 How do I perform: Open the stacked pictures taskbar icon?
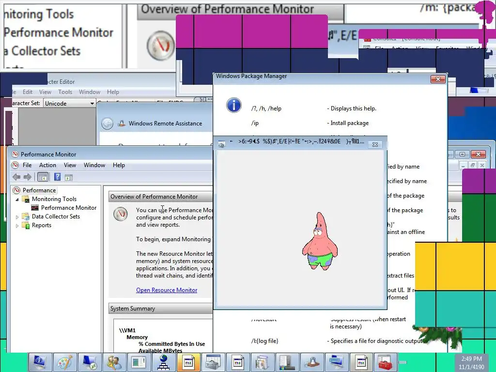point(262,362)
